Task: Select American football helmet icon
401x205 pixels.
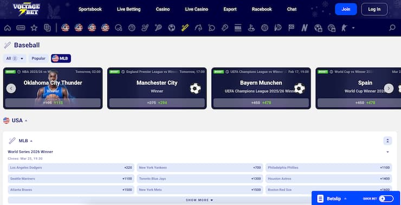Action: pos(119,28)
